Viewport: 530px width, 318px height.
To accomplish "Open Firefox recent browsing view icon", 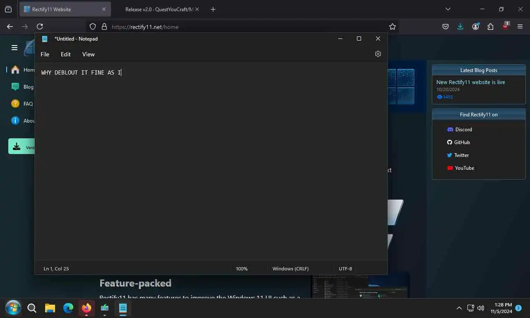I will (8, 9).
